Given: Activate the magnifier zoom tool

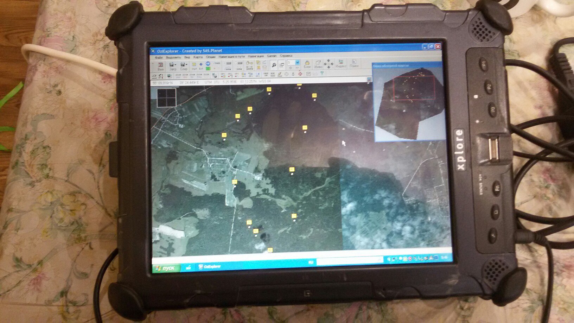Looking at the screenshot, I should coord(273,65).
